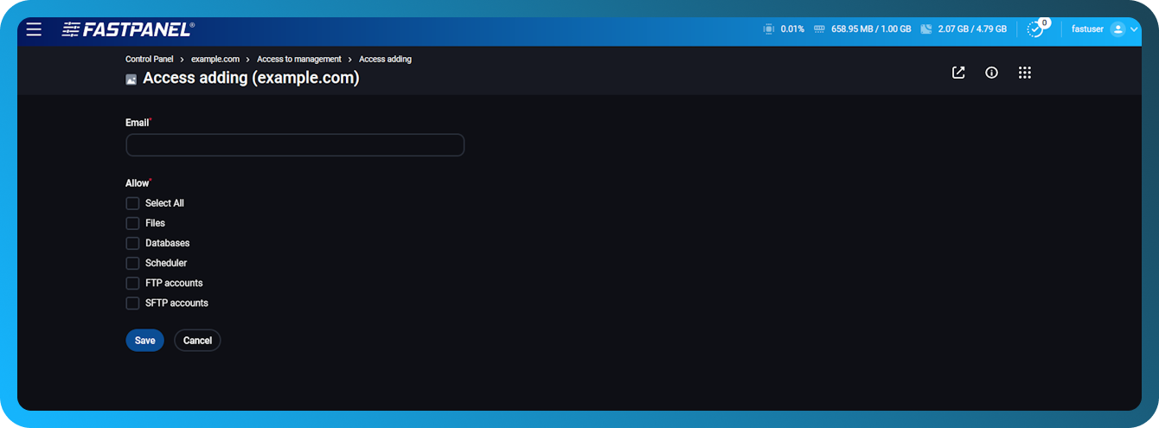Expand the fastuser account dropdown arrow
The width and height of the screenshot is (1159, 428).
point(1136,29)
